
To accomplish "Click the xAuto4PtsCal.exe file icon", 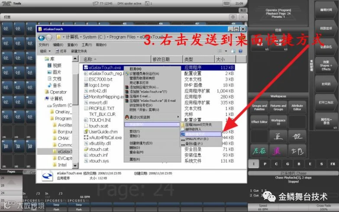I will click(86, 137).
